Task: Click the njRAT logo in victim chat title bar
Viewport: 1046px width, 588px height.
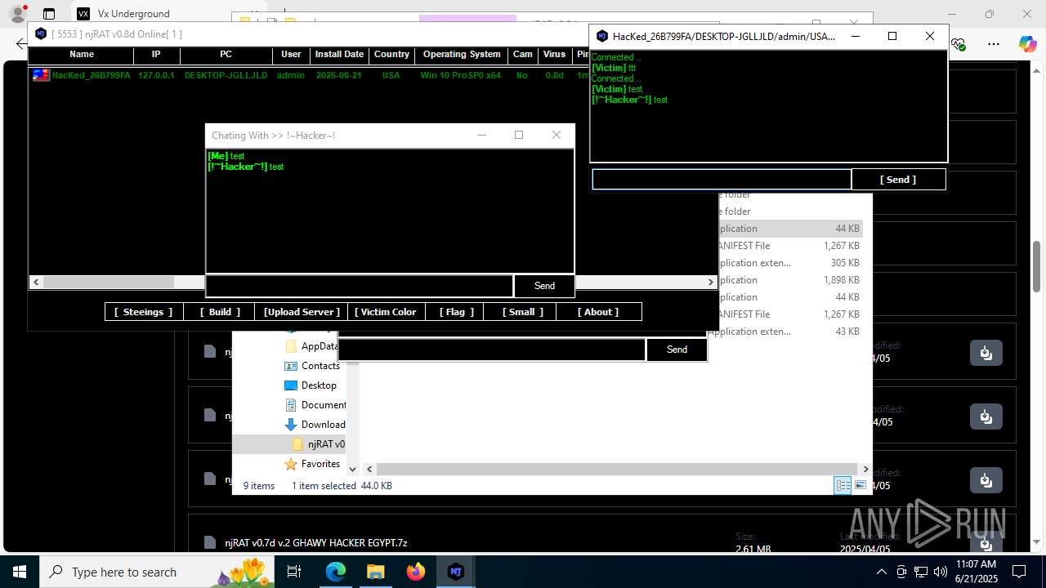Action: [602, 36]
